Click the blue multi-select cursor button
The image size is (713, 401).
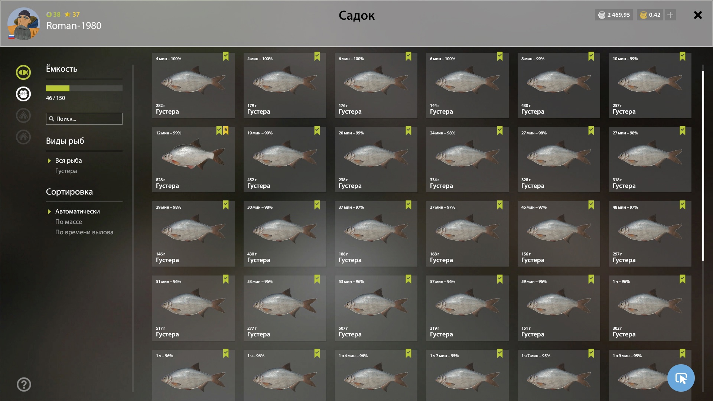pyautogui.click(x=681, y=378)
